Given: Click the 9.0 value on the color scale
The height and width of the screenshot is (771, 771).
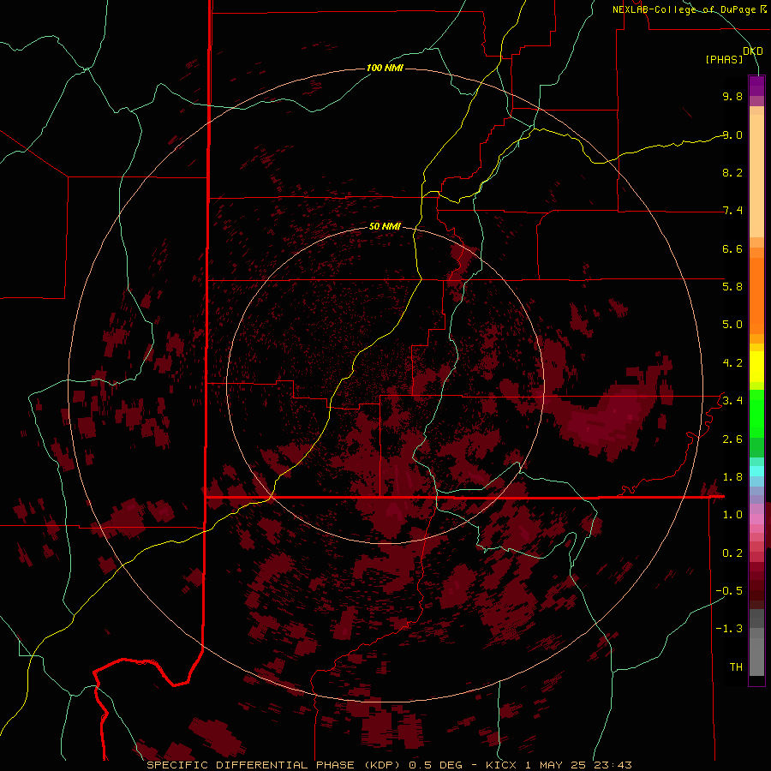Looking at the screenshot, I should point(732,134).
